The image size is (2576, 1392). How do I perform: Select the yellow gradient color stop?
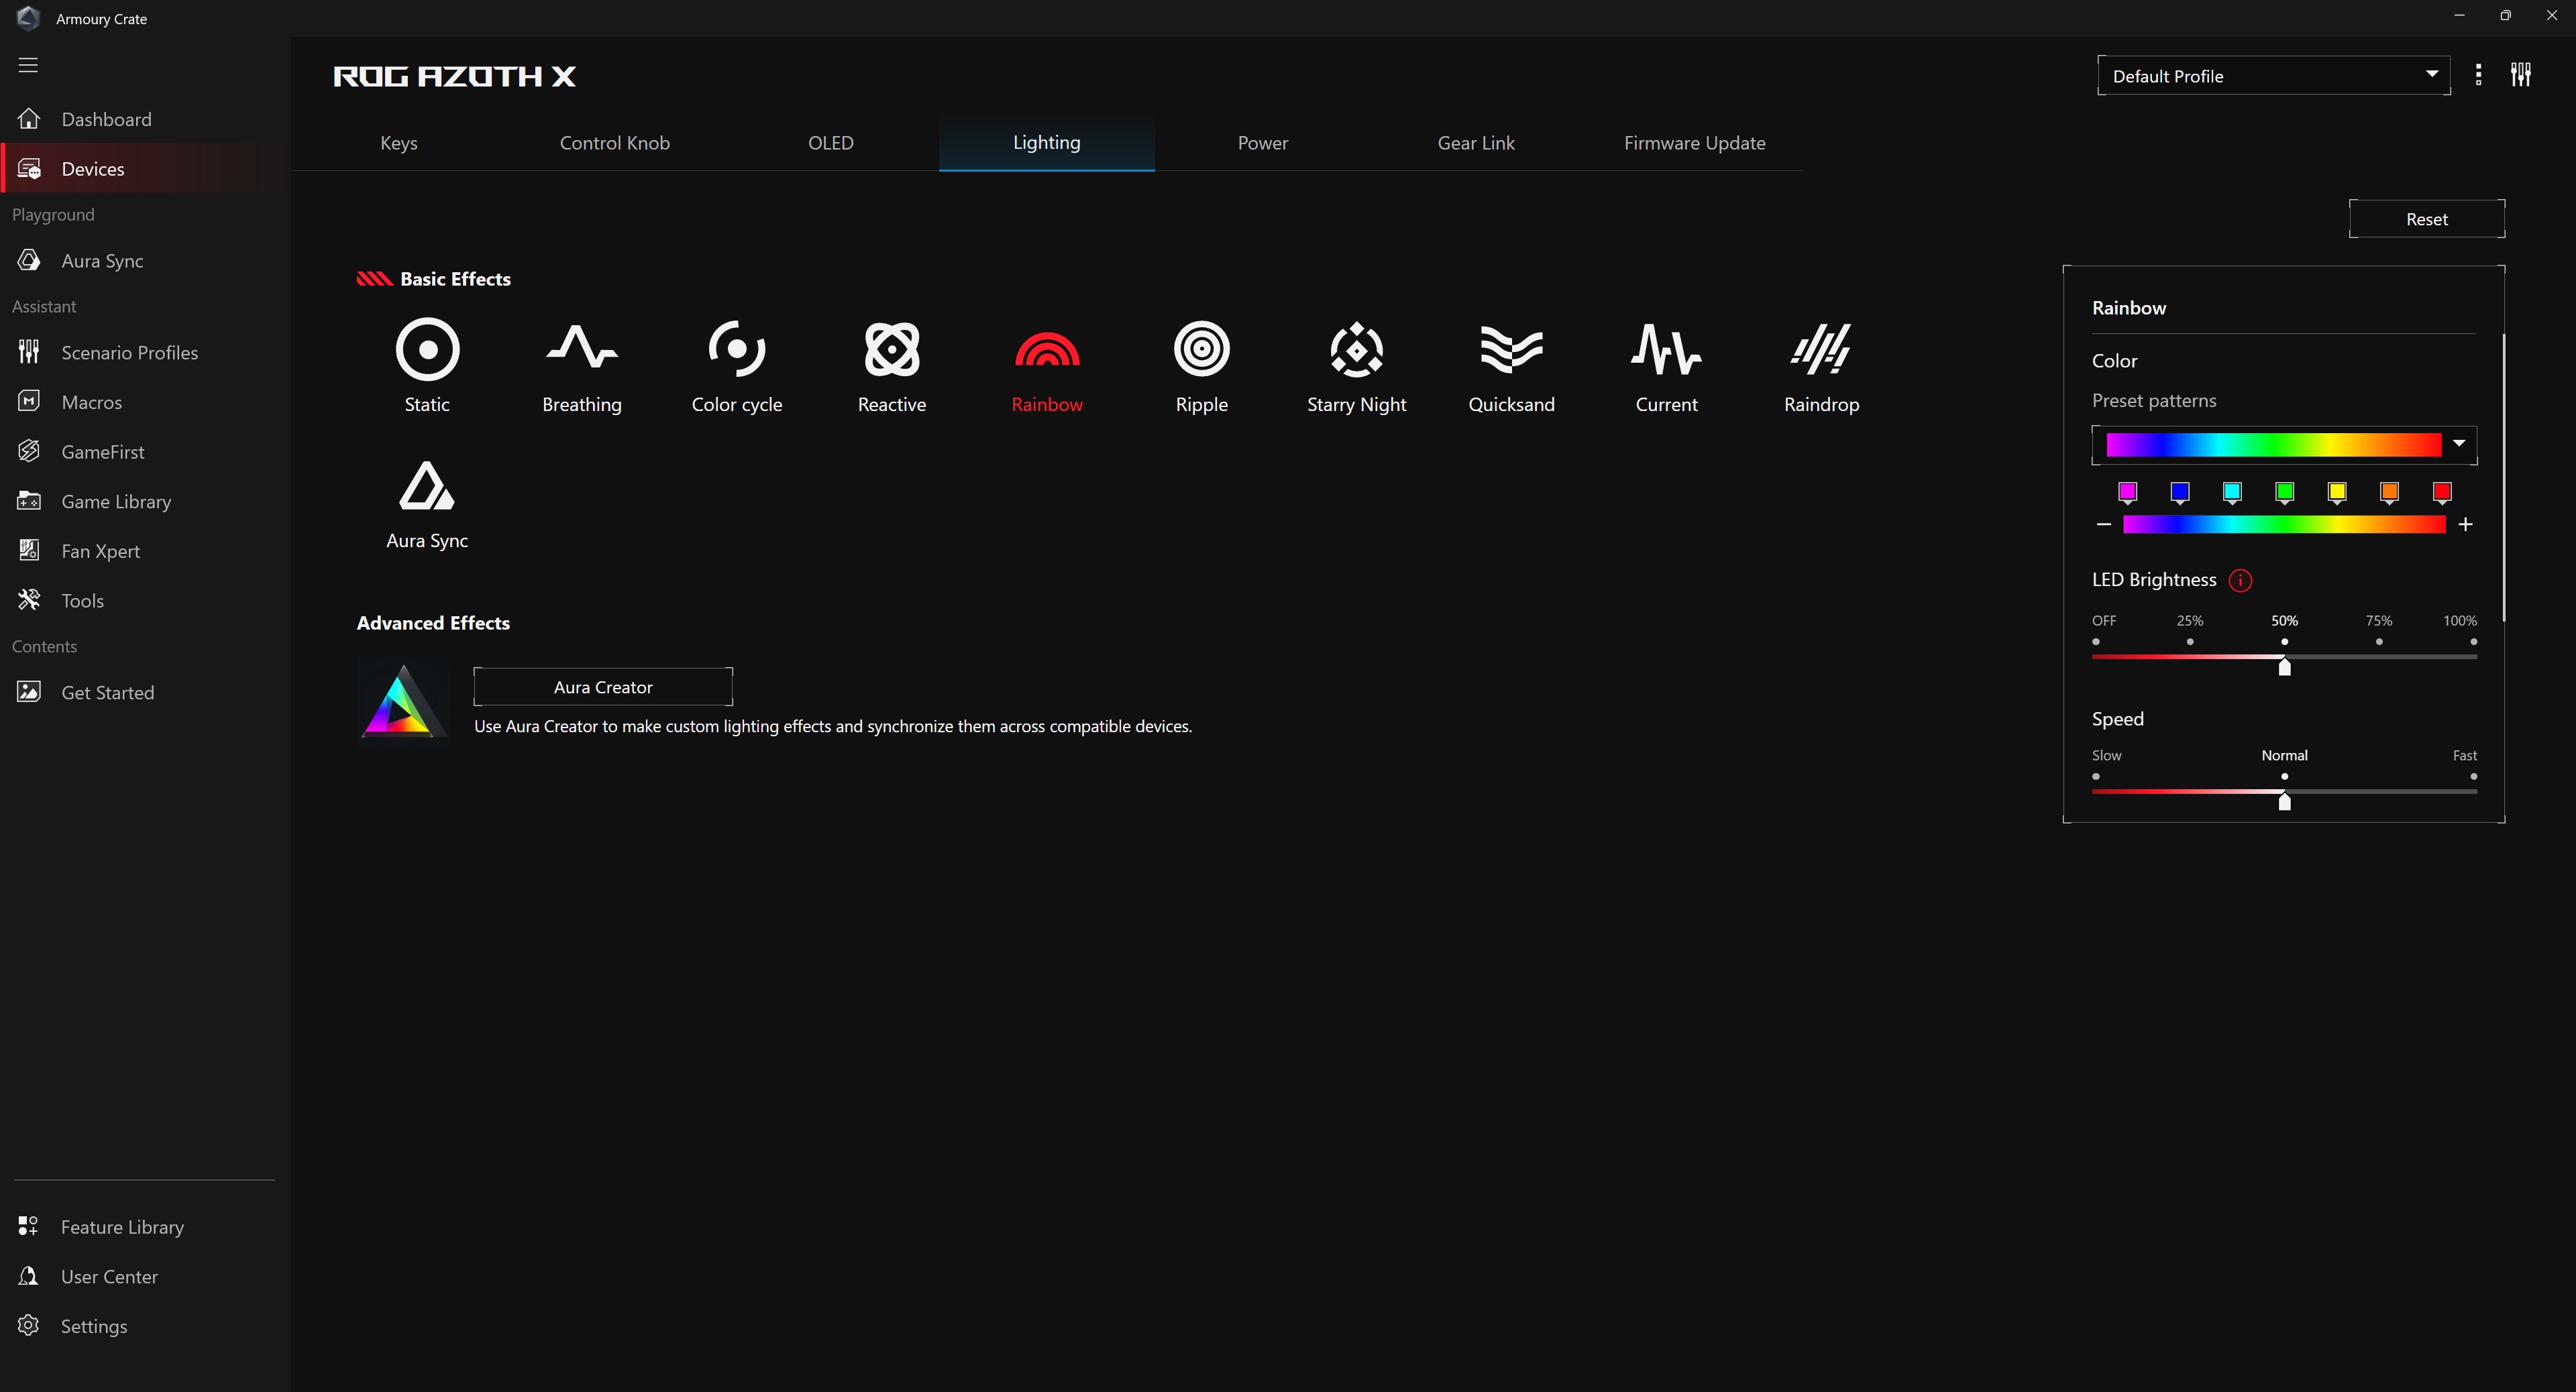point(2337,493)
